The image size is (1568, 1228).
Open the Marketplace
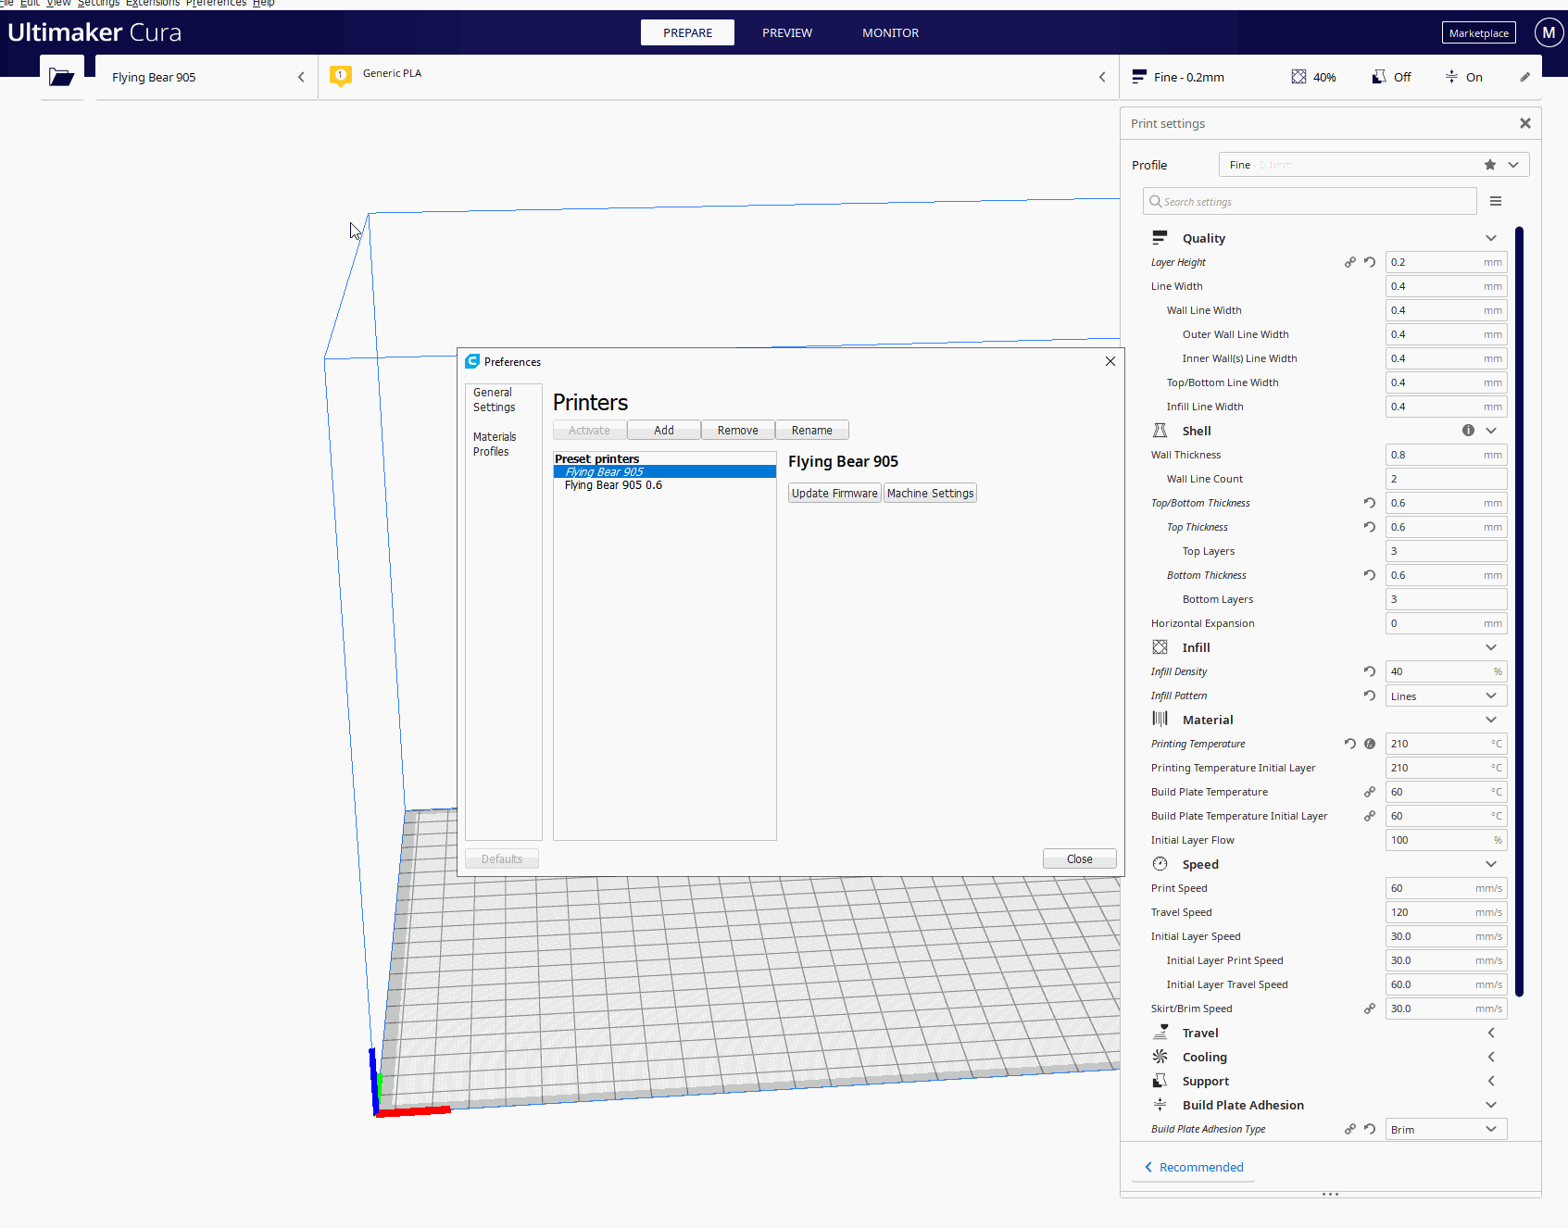1478,32
